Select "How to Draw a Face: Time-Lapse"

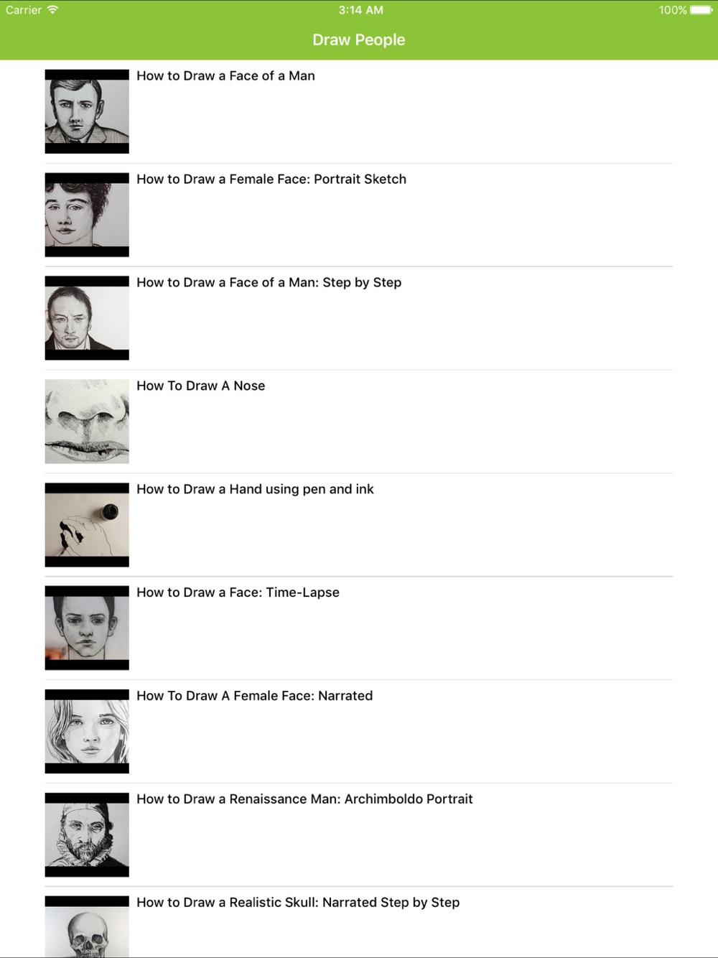click(238, 593)
